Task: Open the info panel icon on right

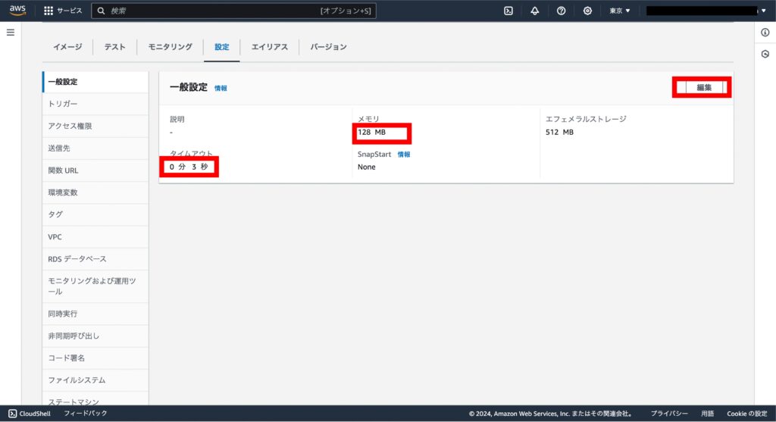Action: coord(765,32)
